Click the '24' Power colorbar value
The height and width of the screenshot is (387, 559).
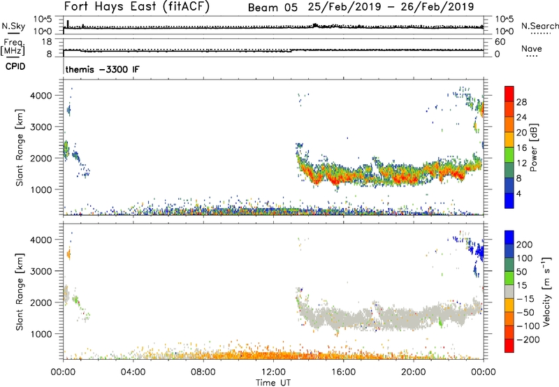[521, 117]
